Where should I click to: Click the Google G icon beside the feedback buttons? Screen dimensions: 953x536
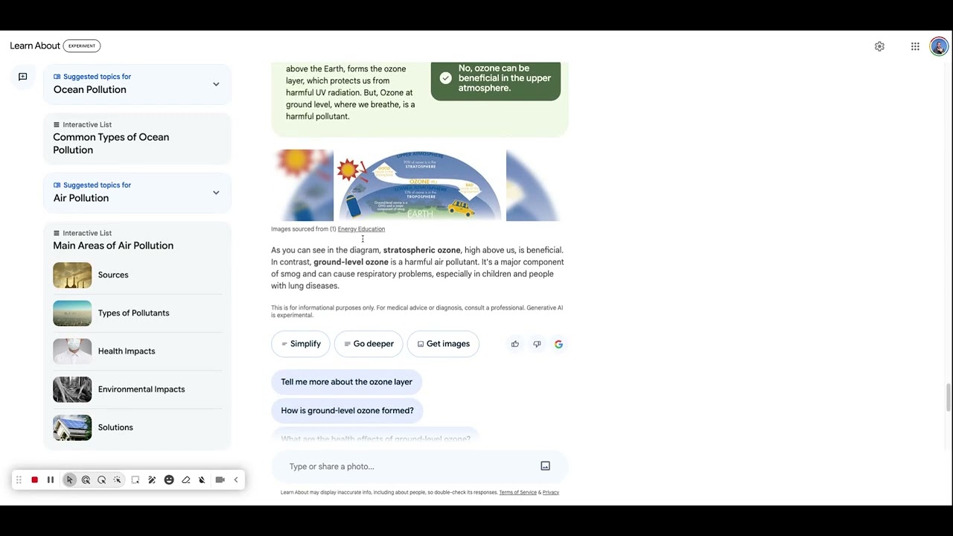point(558,343)
